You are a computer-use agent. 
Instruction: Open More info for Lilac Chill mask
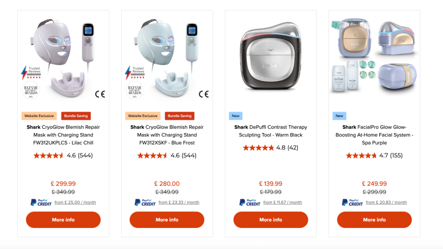(x=63, y=220)
